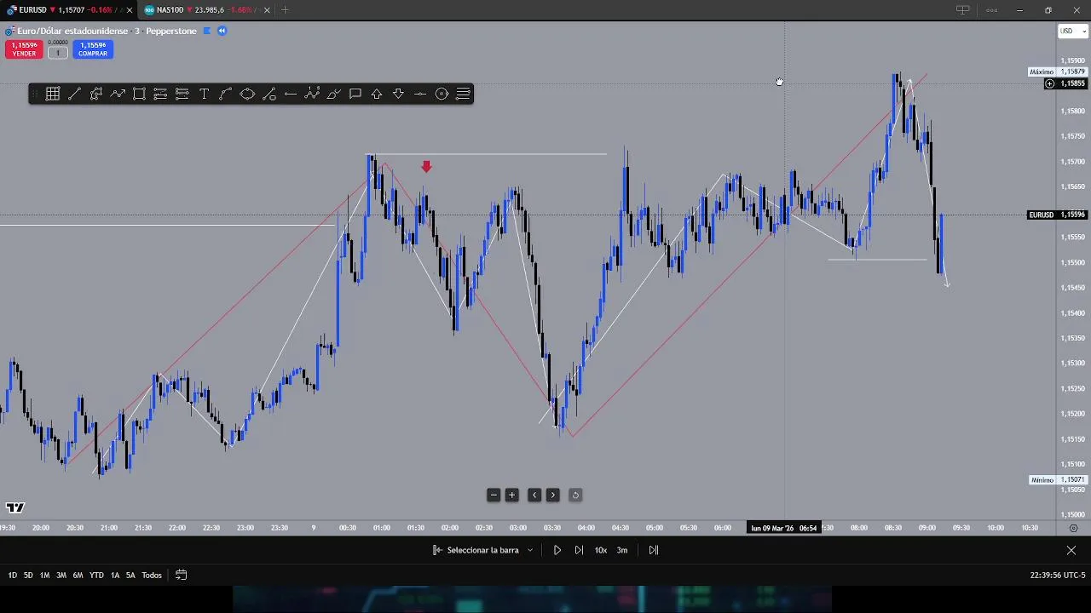Select the arrow down marker tool
The height and width of the screenshot is (613, 1091).
pyautogui.click(x=398, y=94)
